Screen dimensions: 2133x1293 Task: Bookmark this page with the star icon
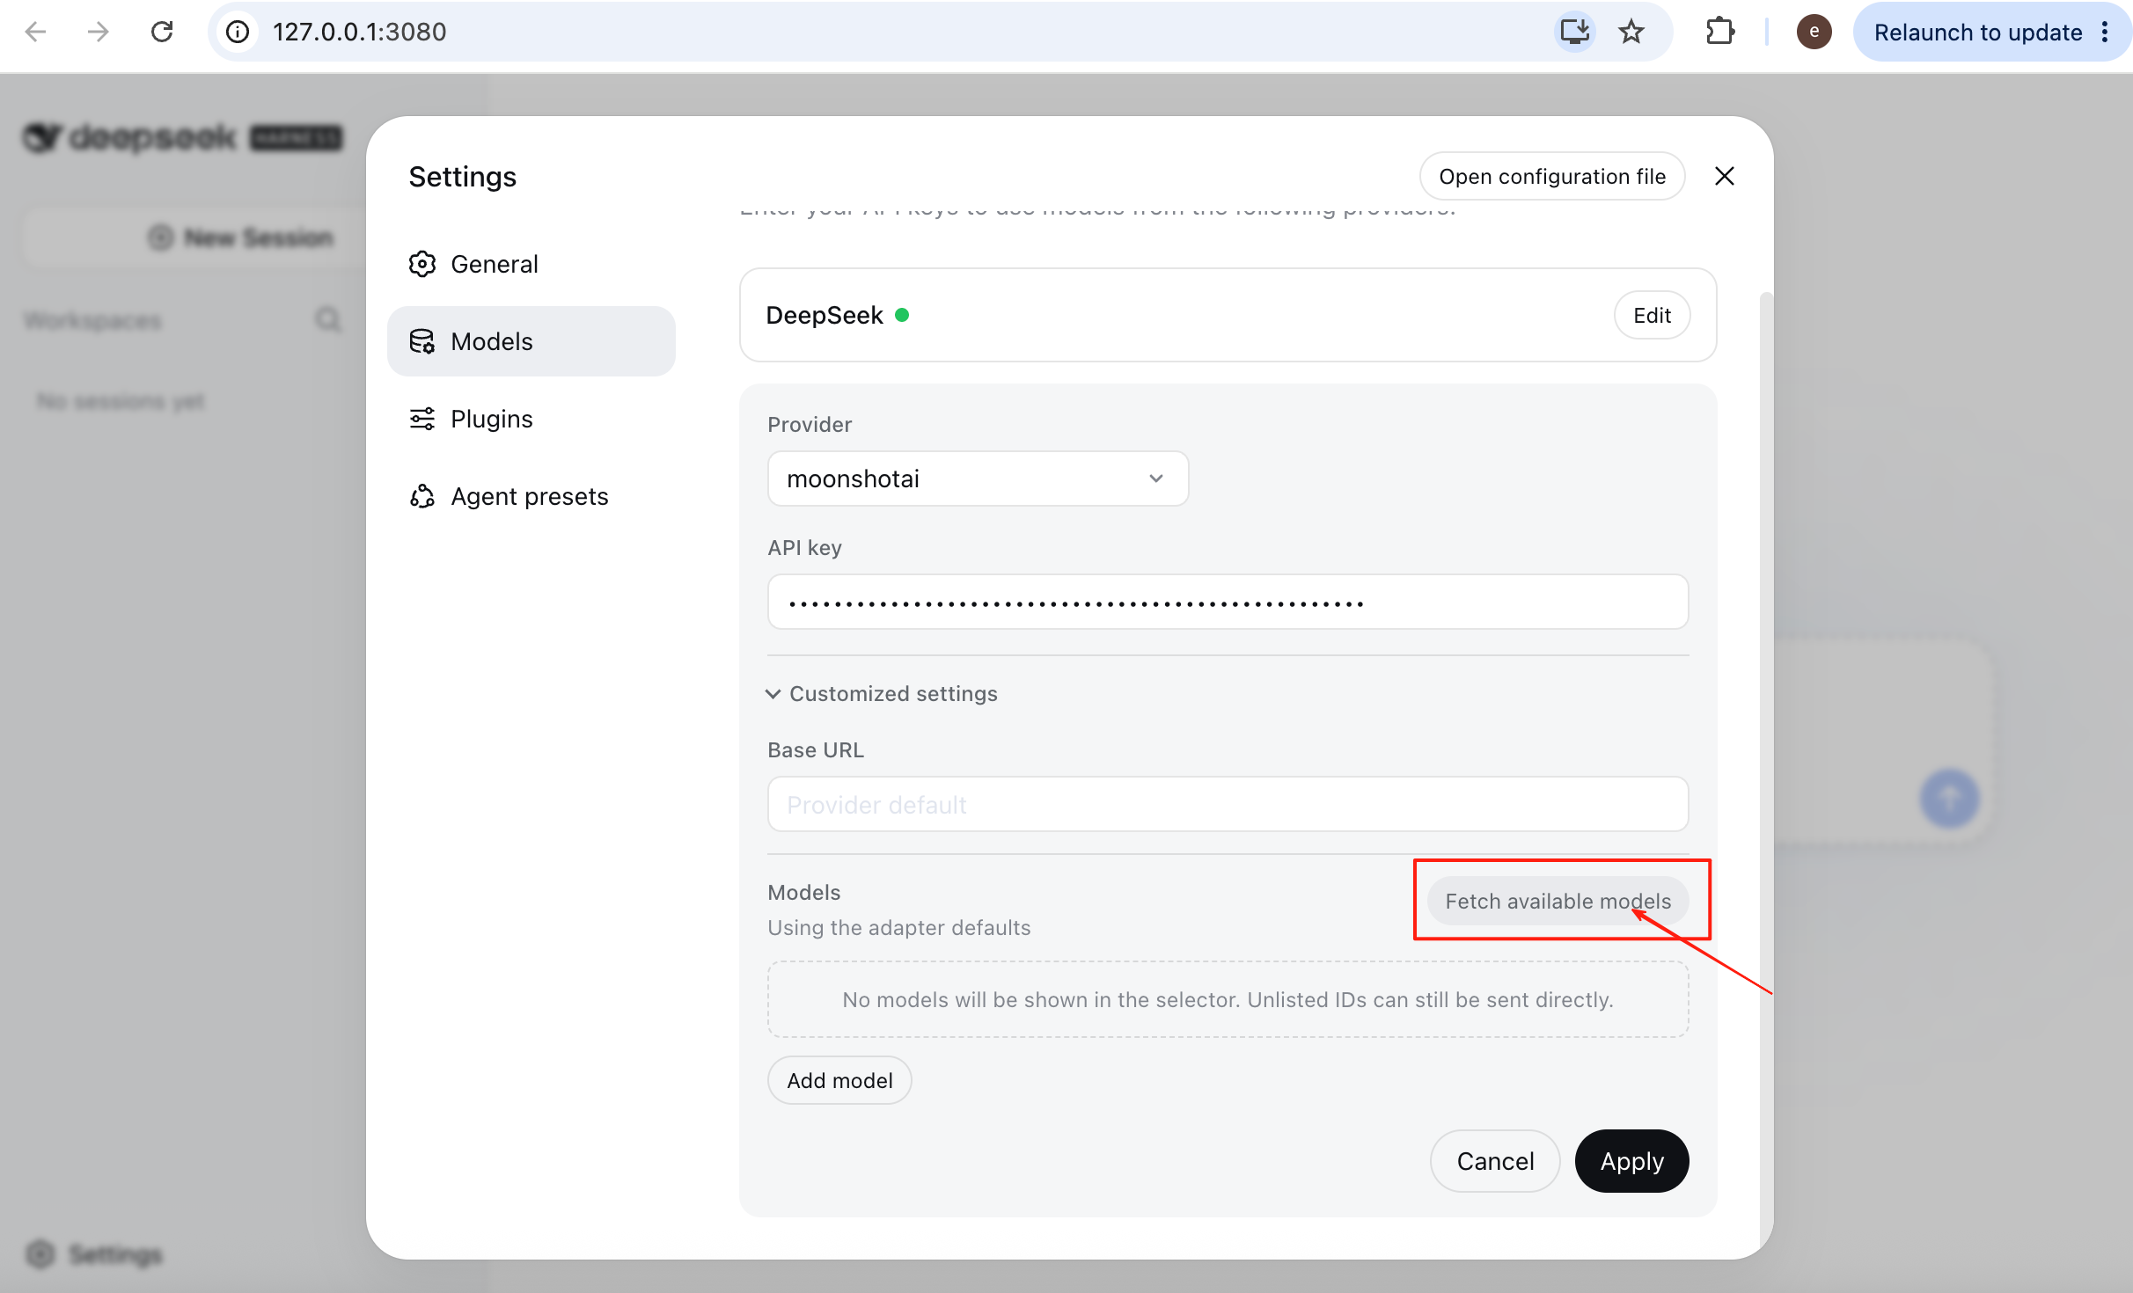pos(1631,33)
